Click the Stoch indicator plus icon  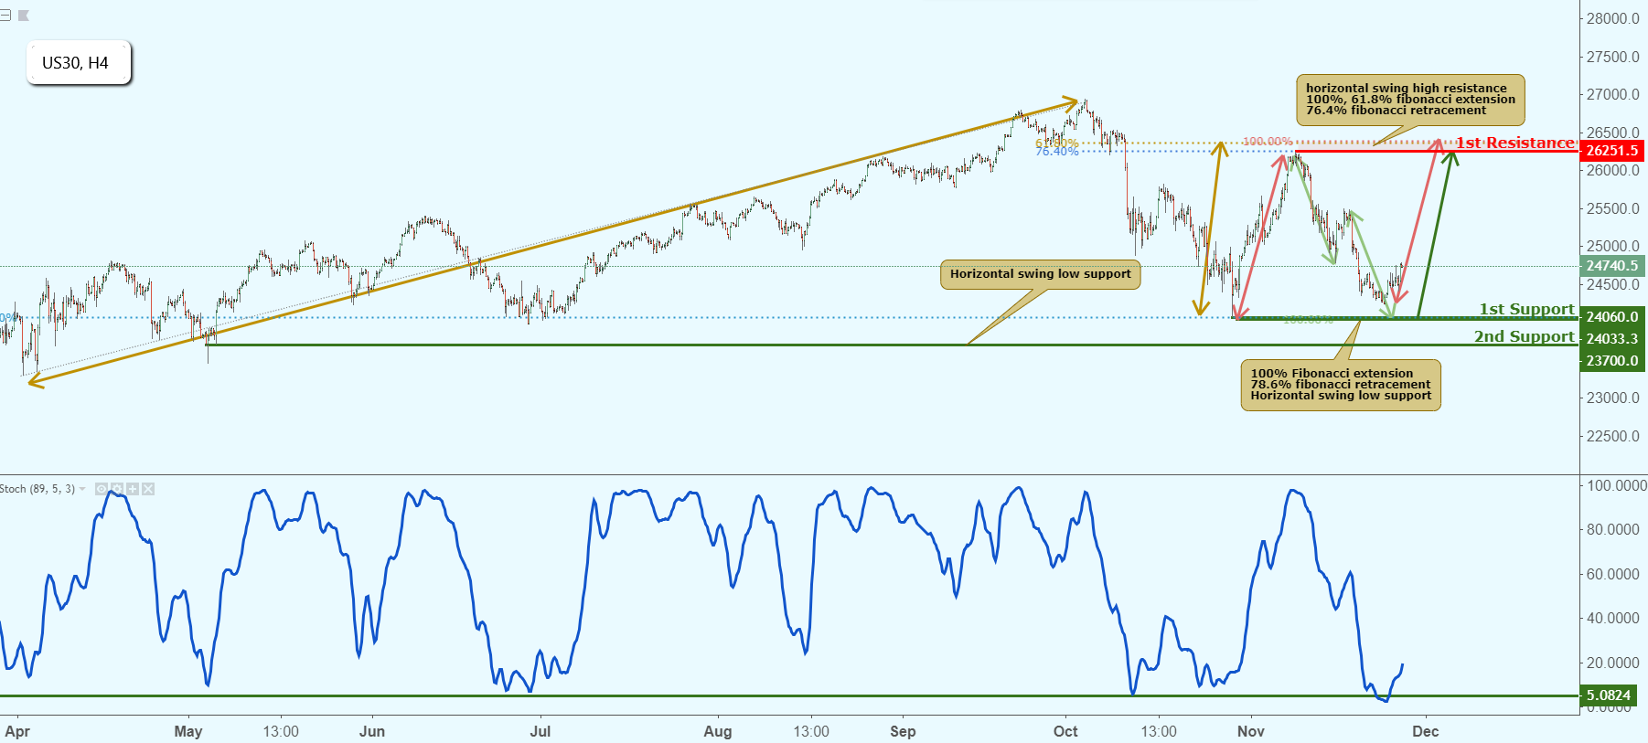pyautogui.click(x=133, y=489)
